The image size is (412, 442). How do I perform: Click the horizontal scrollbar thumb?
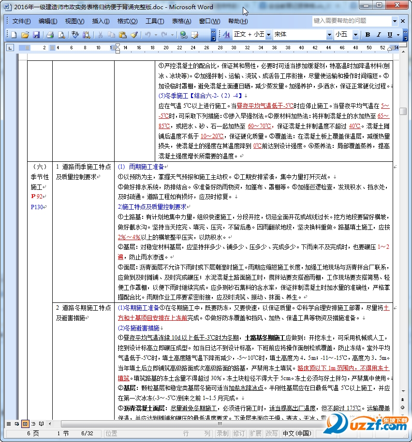(x=220, y=423)
